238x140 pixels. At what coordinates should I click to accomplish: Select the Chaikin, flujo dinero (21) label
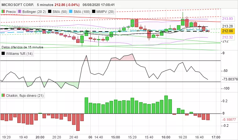click(x=25, y=96)
